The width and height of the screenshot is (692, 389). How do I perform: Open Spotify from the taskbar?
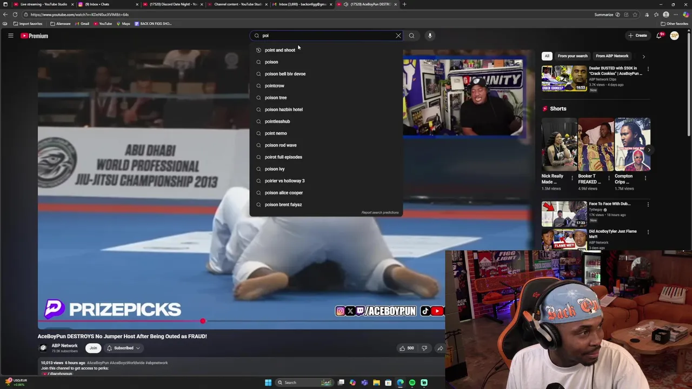click(x=412, y=383)
